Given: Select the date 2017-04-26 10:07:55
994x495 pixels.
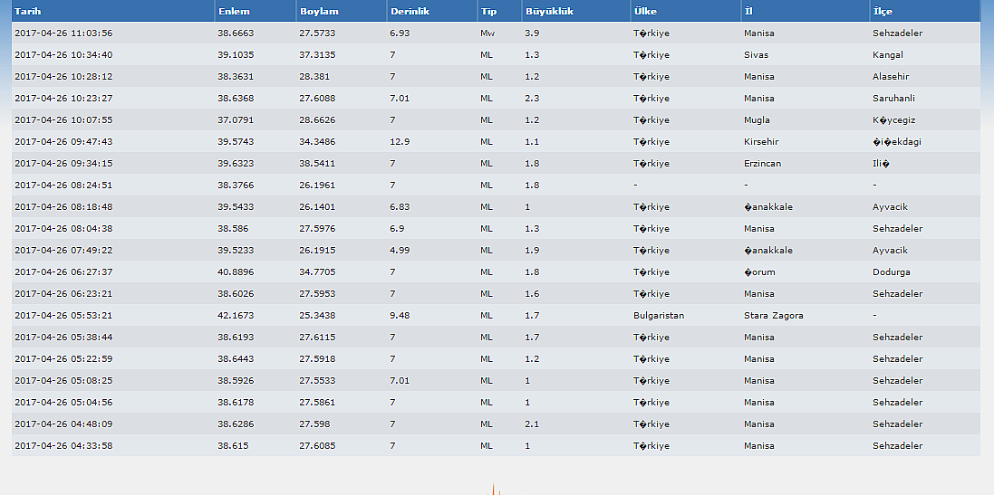Looking at the screenshot, I should pyautogui.click(x=63, y=119).
